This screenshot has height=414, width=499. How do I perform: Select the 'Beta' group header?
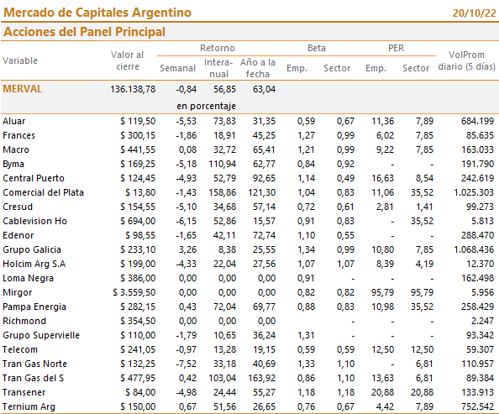(317, 48)
